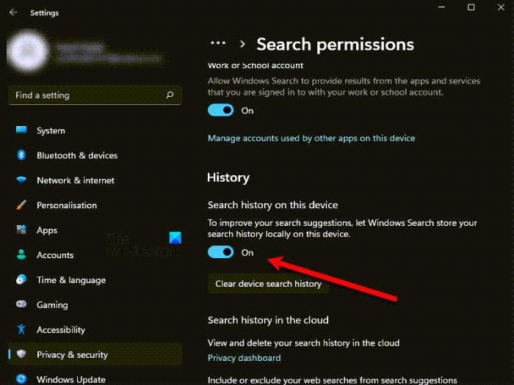
Task: Maximize the Settings window
Action: (x=471, y=7)
